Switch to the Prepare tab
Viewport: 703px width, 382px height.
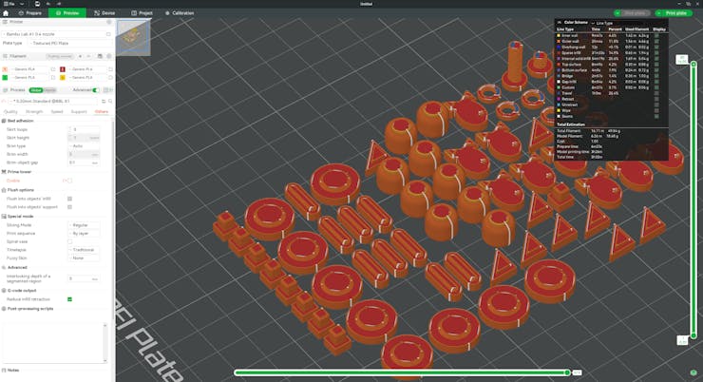coord(30,13)
